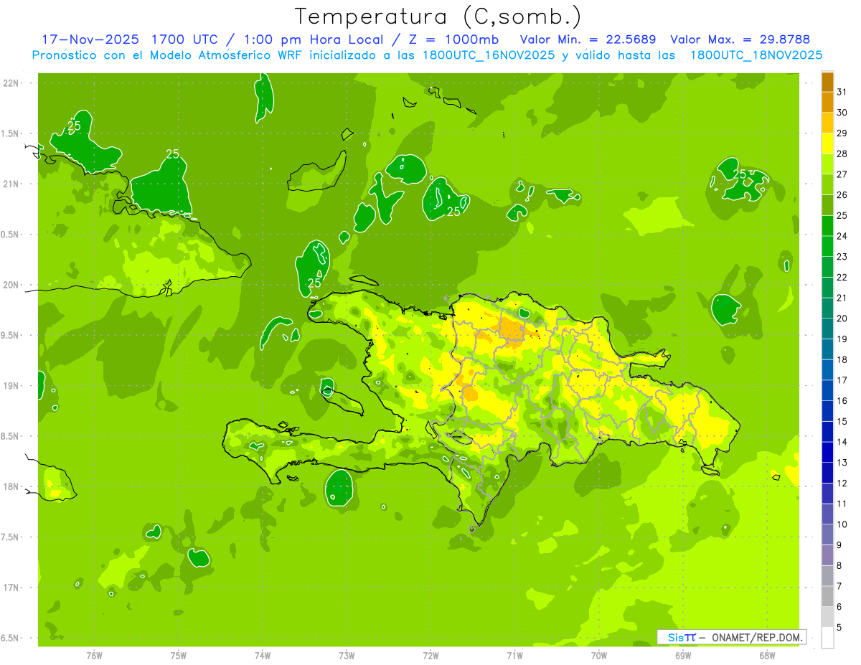Pick the gray swatch between 6 and 7
This screenshot has height=665, width=861.
[x=827, y=596]
